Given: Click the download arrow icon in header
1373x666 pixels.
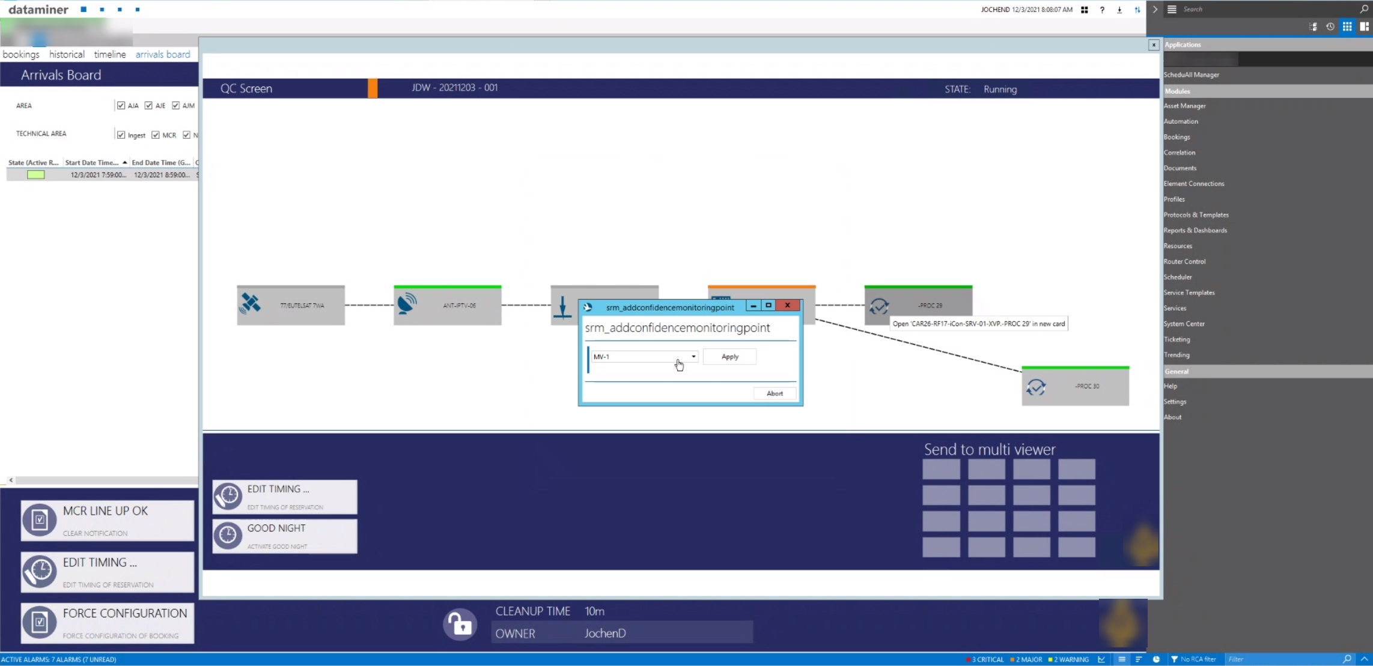Looking at the screenshot, I should pos(1119,10).
